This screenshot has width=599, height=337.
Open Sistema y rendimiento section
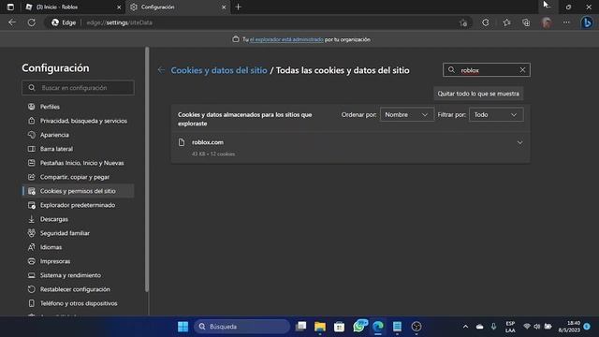78,275
